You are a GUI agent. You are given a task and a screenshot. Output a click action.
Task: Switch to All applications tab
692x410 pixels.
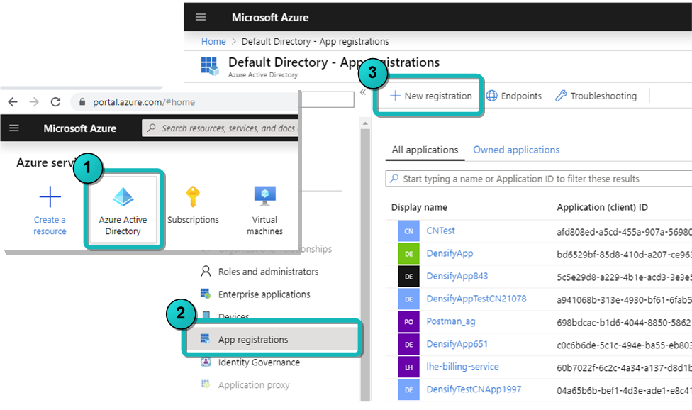coord(425,150)
